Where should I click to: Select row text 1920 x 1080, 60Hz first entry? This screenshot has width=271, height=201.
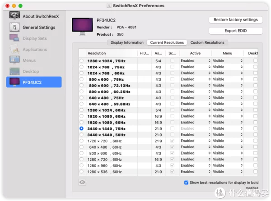(x=106, y=116)
